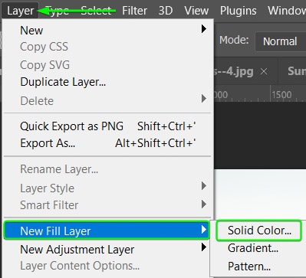306x278 pixels.
Task: Expand the New submenu arrow
Action: click(204, 29)
